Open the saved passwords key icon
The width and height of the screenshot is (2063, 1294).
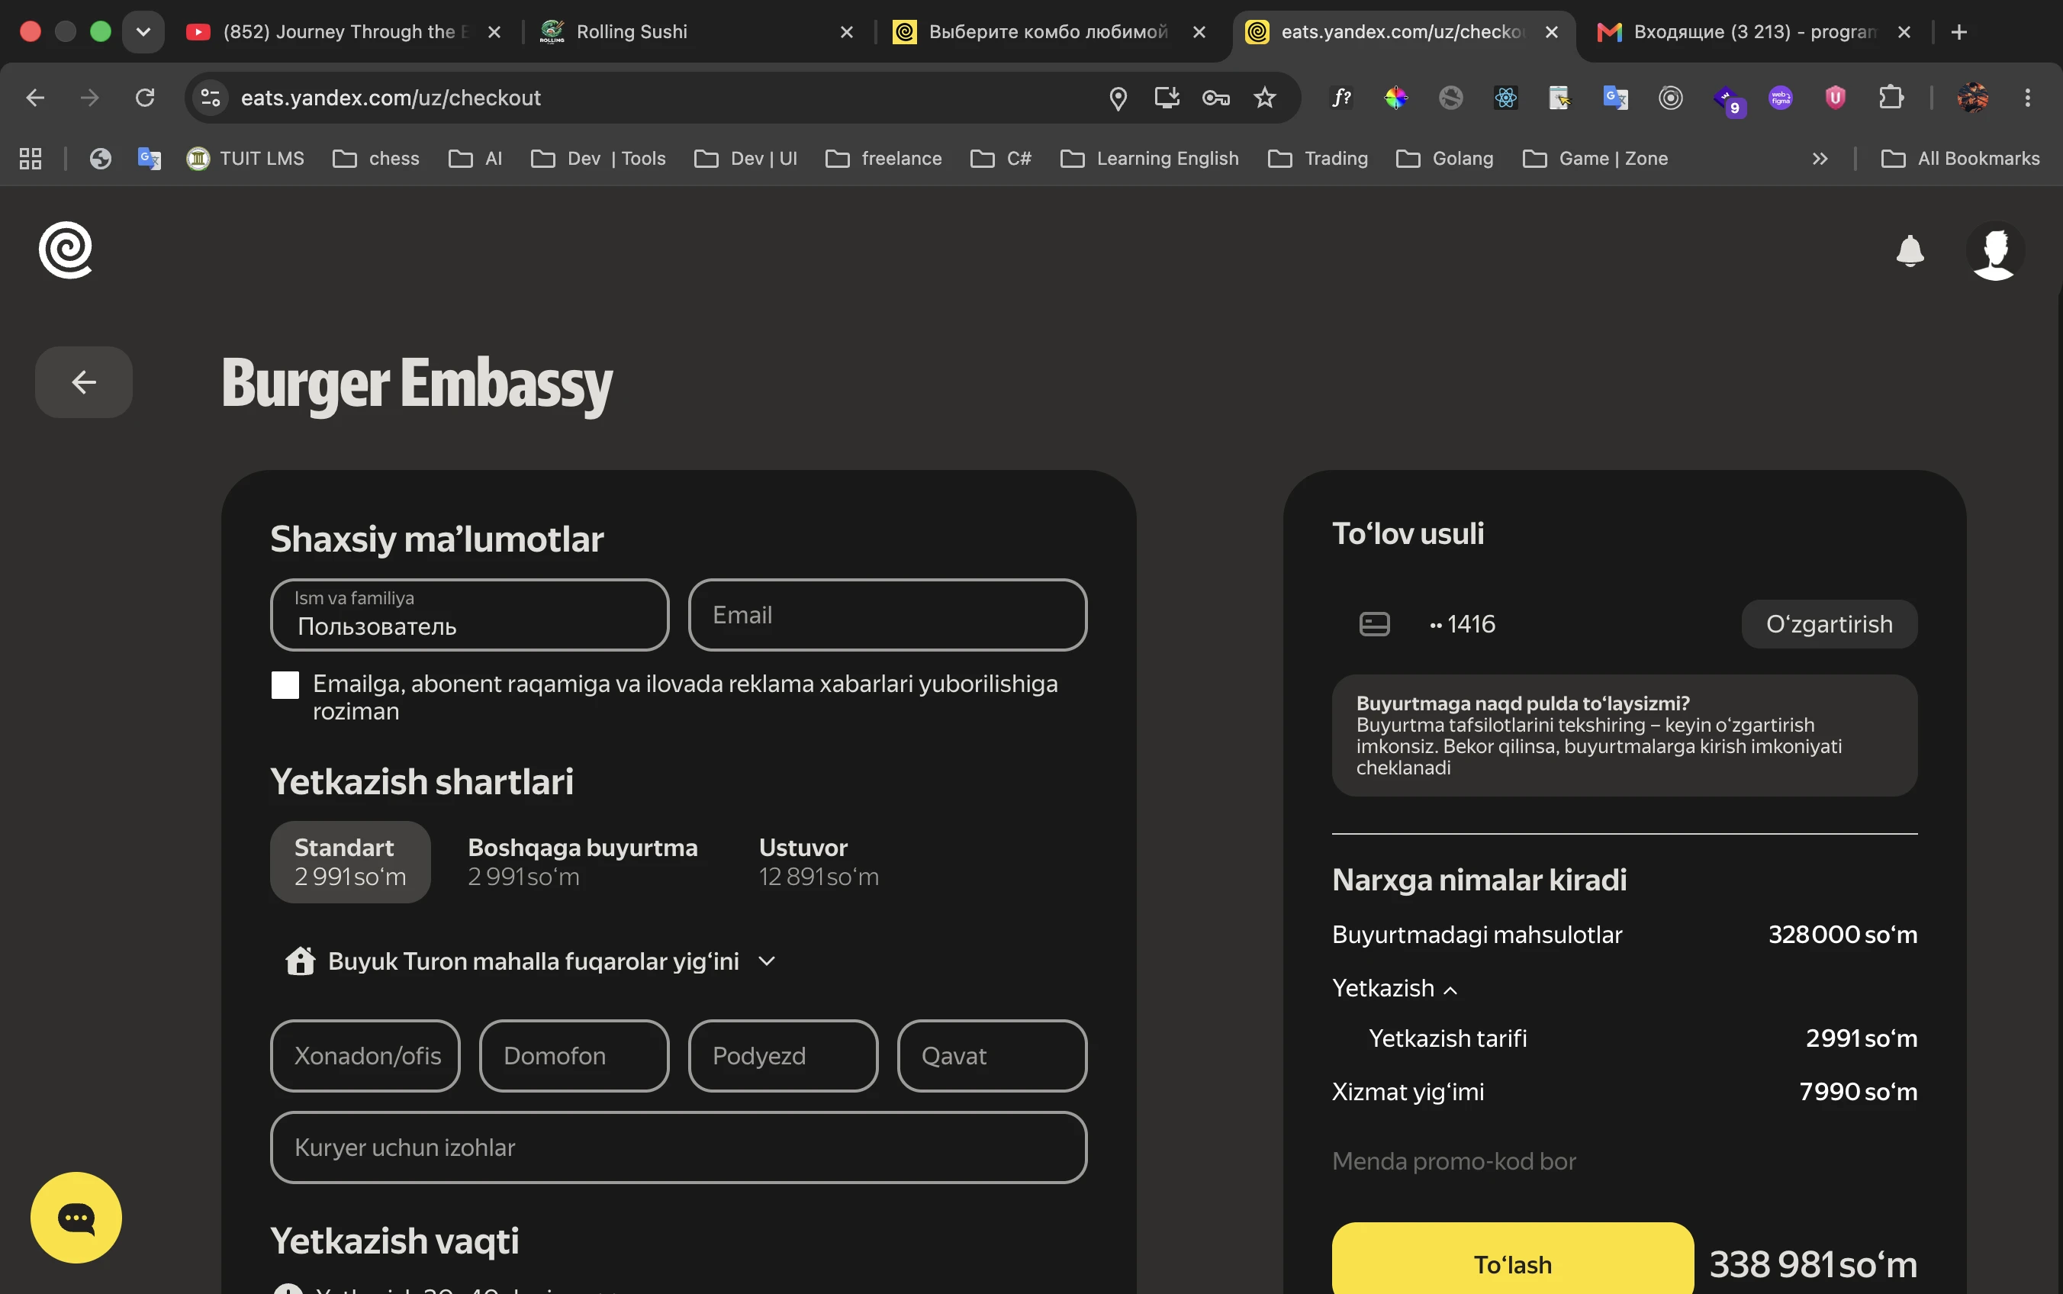click(x=1216, y=98)
